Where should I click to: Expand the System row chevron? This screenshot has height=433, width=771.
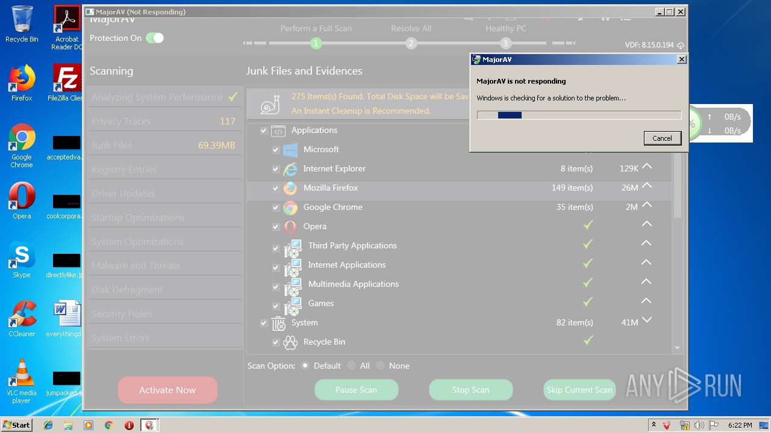(647, 320)
